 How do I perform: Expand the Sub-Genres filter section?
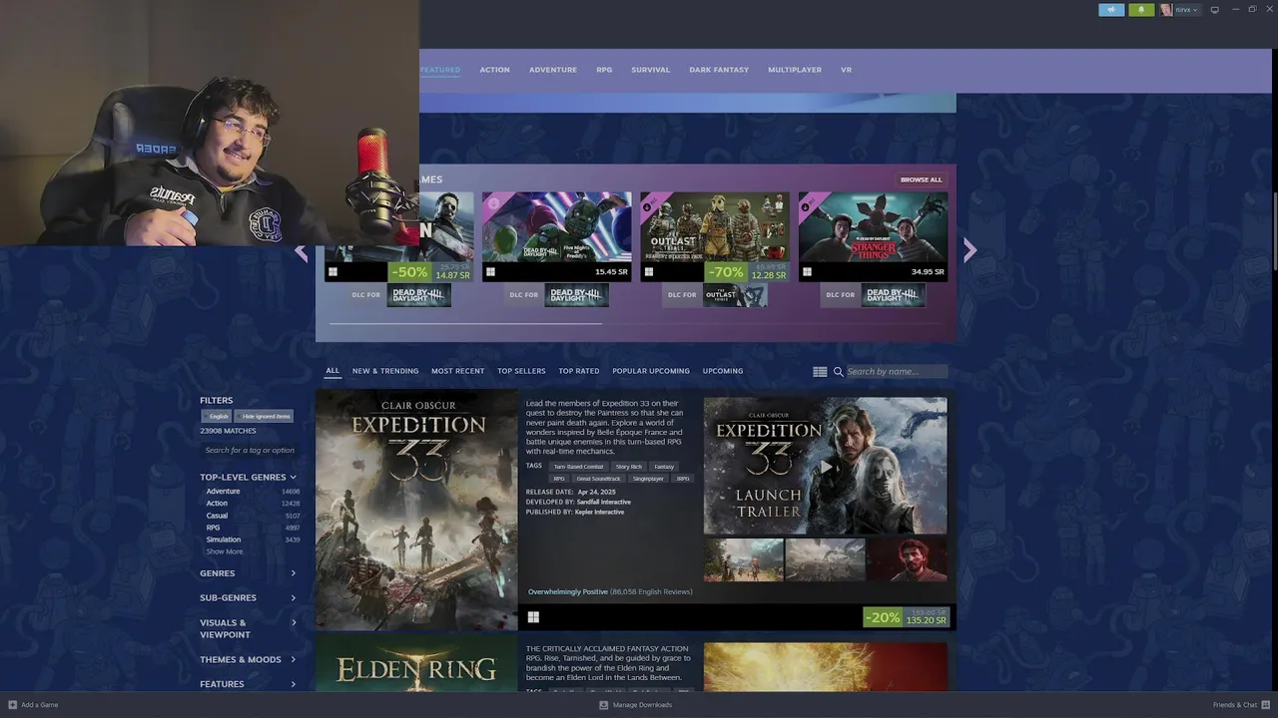(x=248, y=597)
